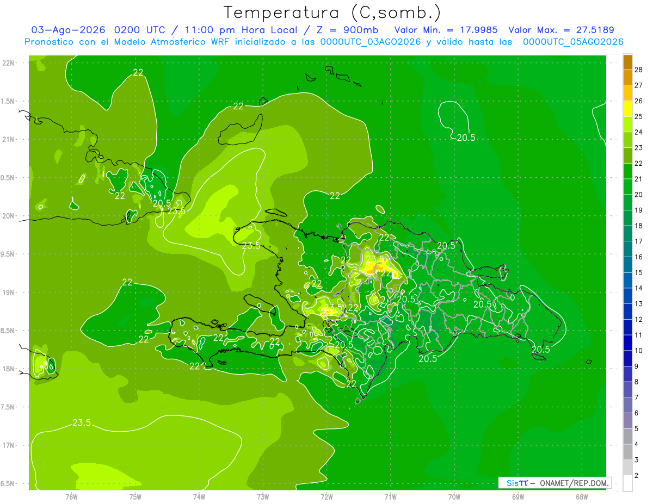Screen dimensions: 653x504
Task: Click the "71W" longitude axis label
Action: (390, 496)
